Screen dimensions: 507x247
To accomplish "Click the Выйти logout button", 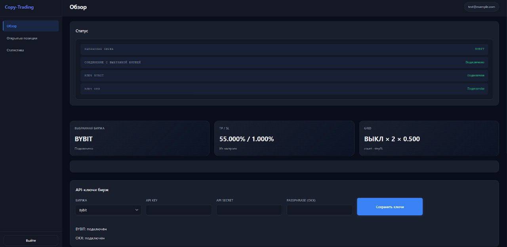I will coord(31,240).
